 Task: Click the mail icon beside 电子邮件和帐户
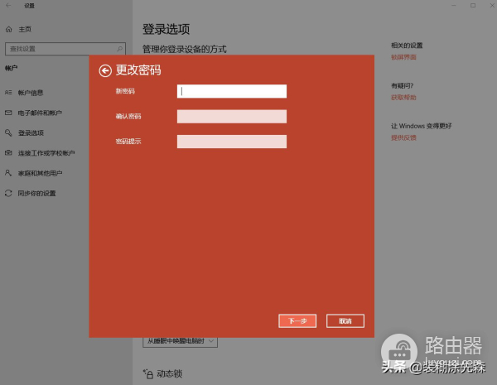8,113
